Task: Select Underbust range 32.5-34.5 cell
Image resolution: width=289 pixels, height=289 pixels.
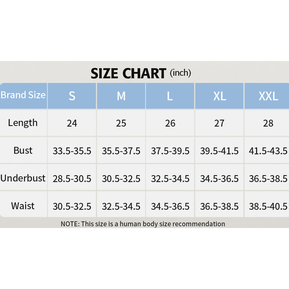Action: (x=170, y=179)
